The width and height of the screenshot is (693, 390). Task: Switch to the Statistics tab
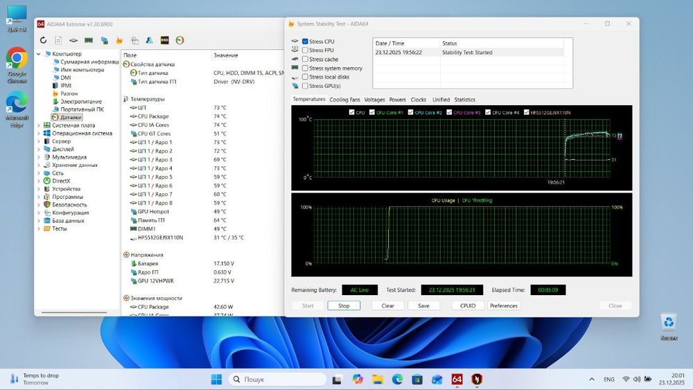(464, 100)
